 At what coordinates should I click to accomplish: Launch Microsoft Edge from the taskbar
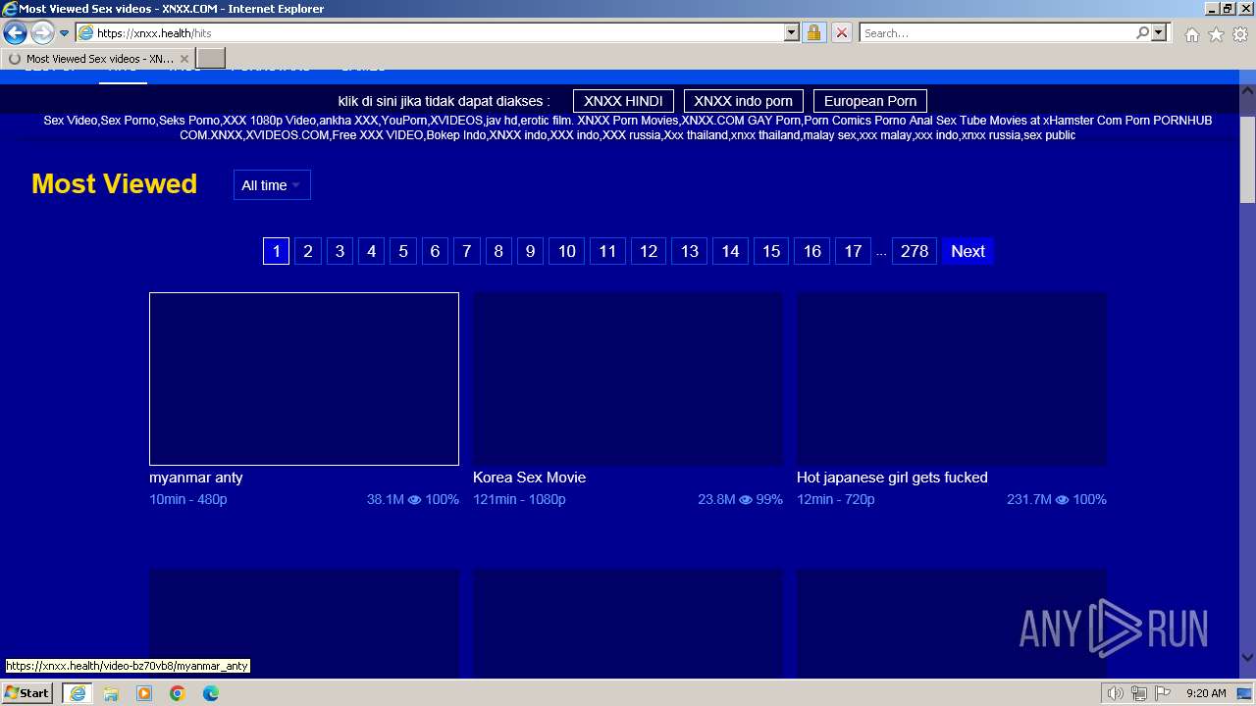[211, 693]
